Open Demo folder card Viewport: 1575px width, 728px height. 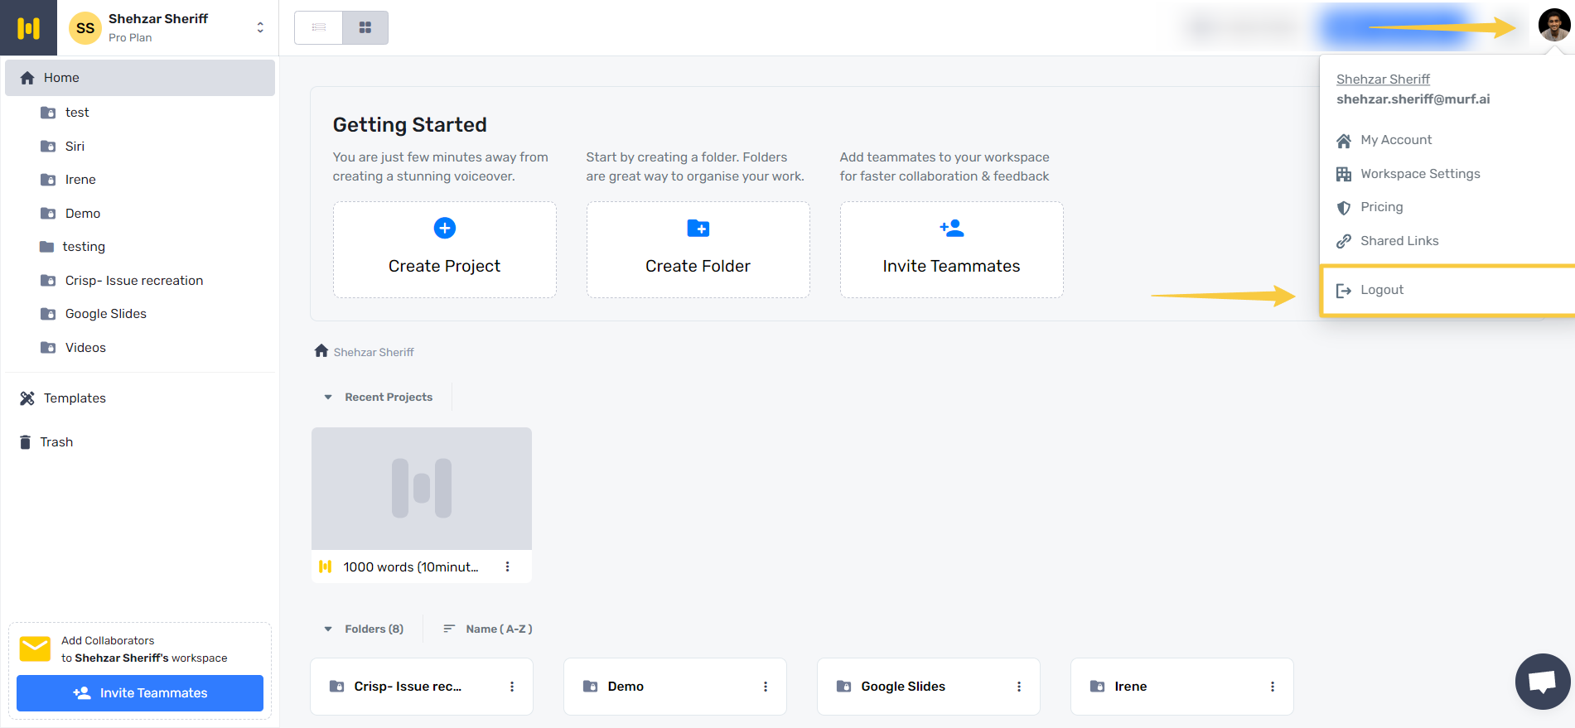click(x=675, y=687)
